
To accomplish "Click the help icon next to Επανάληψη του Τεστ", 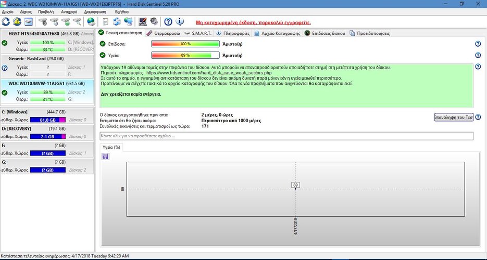I will coord(478,117).
